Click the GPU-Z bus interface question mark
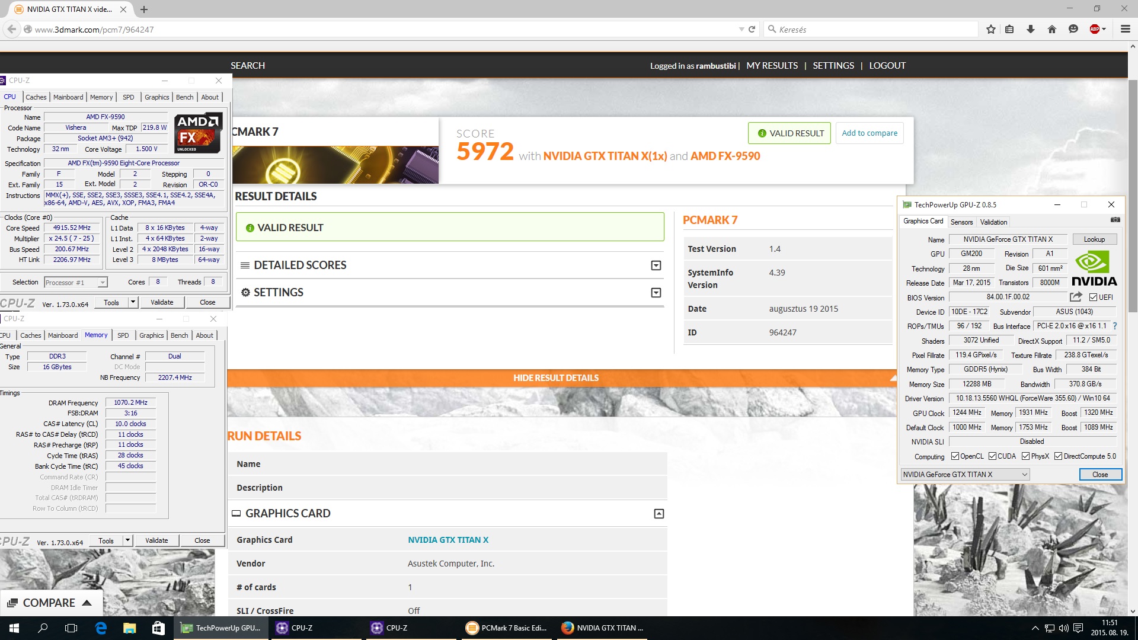Viewport: 1138px width, 640px height. point(1115,326)
